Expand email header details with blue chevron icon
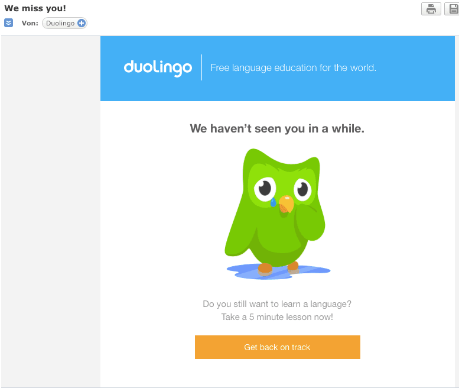 coord(8,23)
